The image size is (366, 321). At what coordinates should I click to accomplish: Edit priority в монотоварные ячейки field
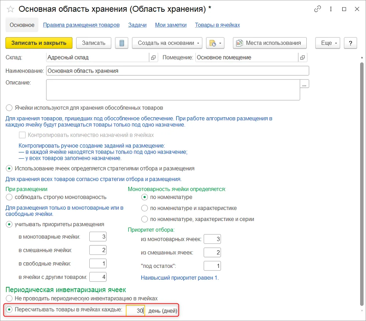[98, 237]
